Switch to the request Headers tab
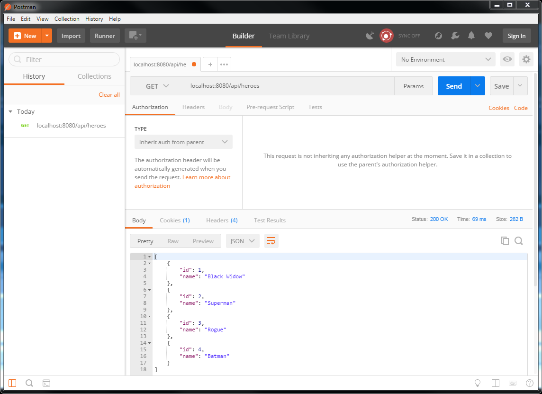Screen dimensions: 542x394 point(193,107)
